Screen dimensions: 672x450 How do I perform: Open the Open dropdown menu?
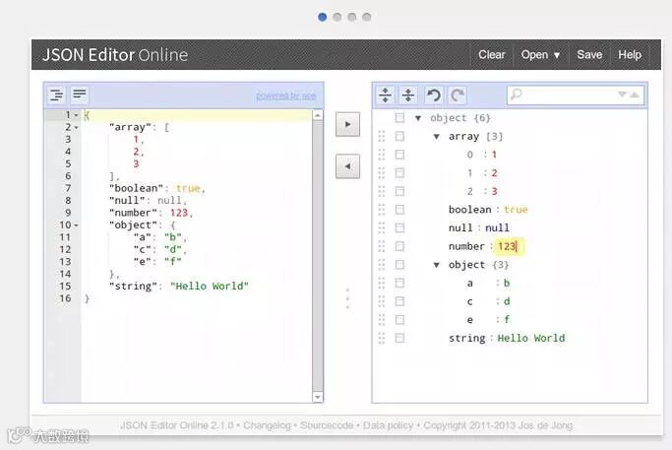tap(540, 55)
